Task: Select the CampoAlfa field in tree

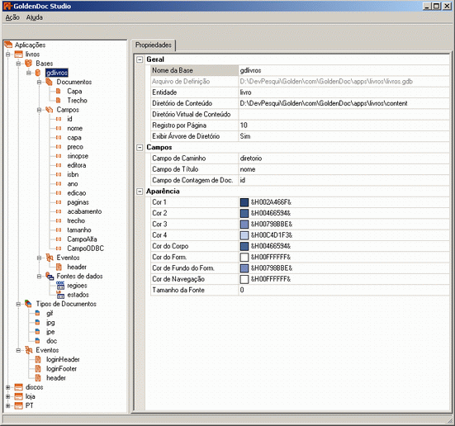Action: click(82, 239)
